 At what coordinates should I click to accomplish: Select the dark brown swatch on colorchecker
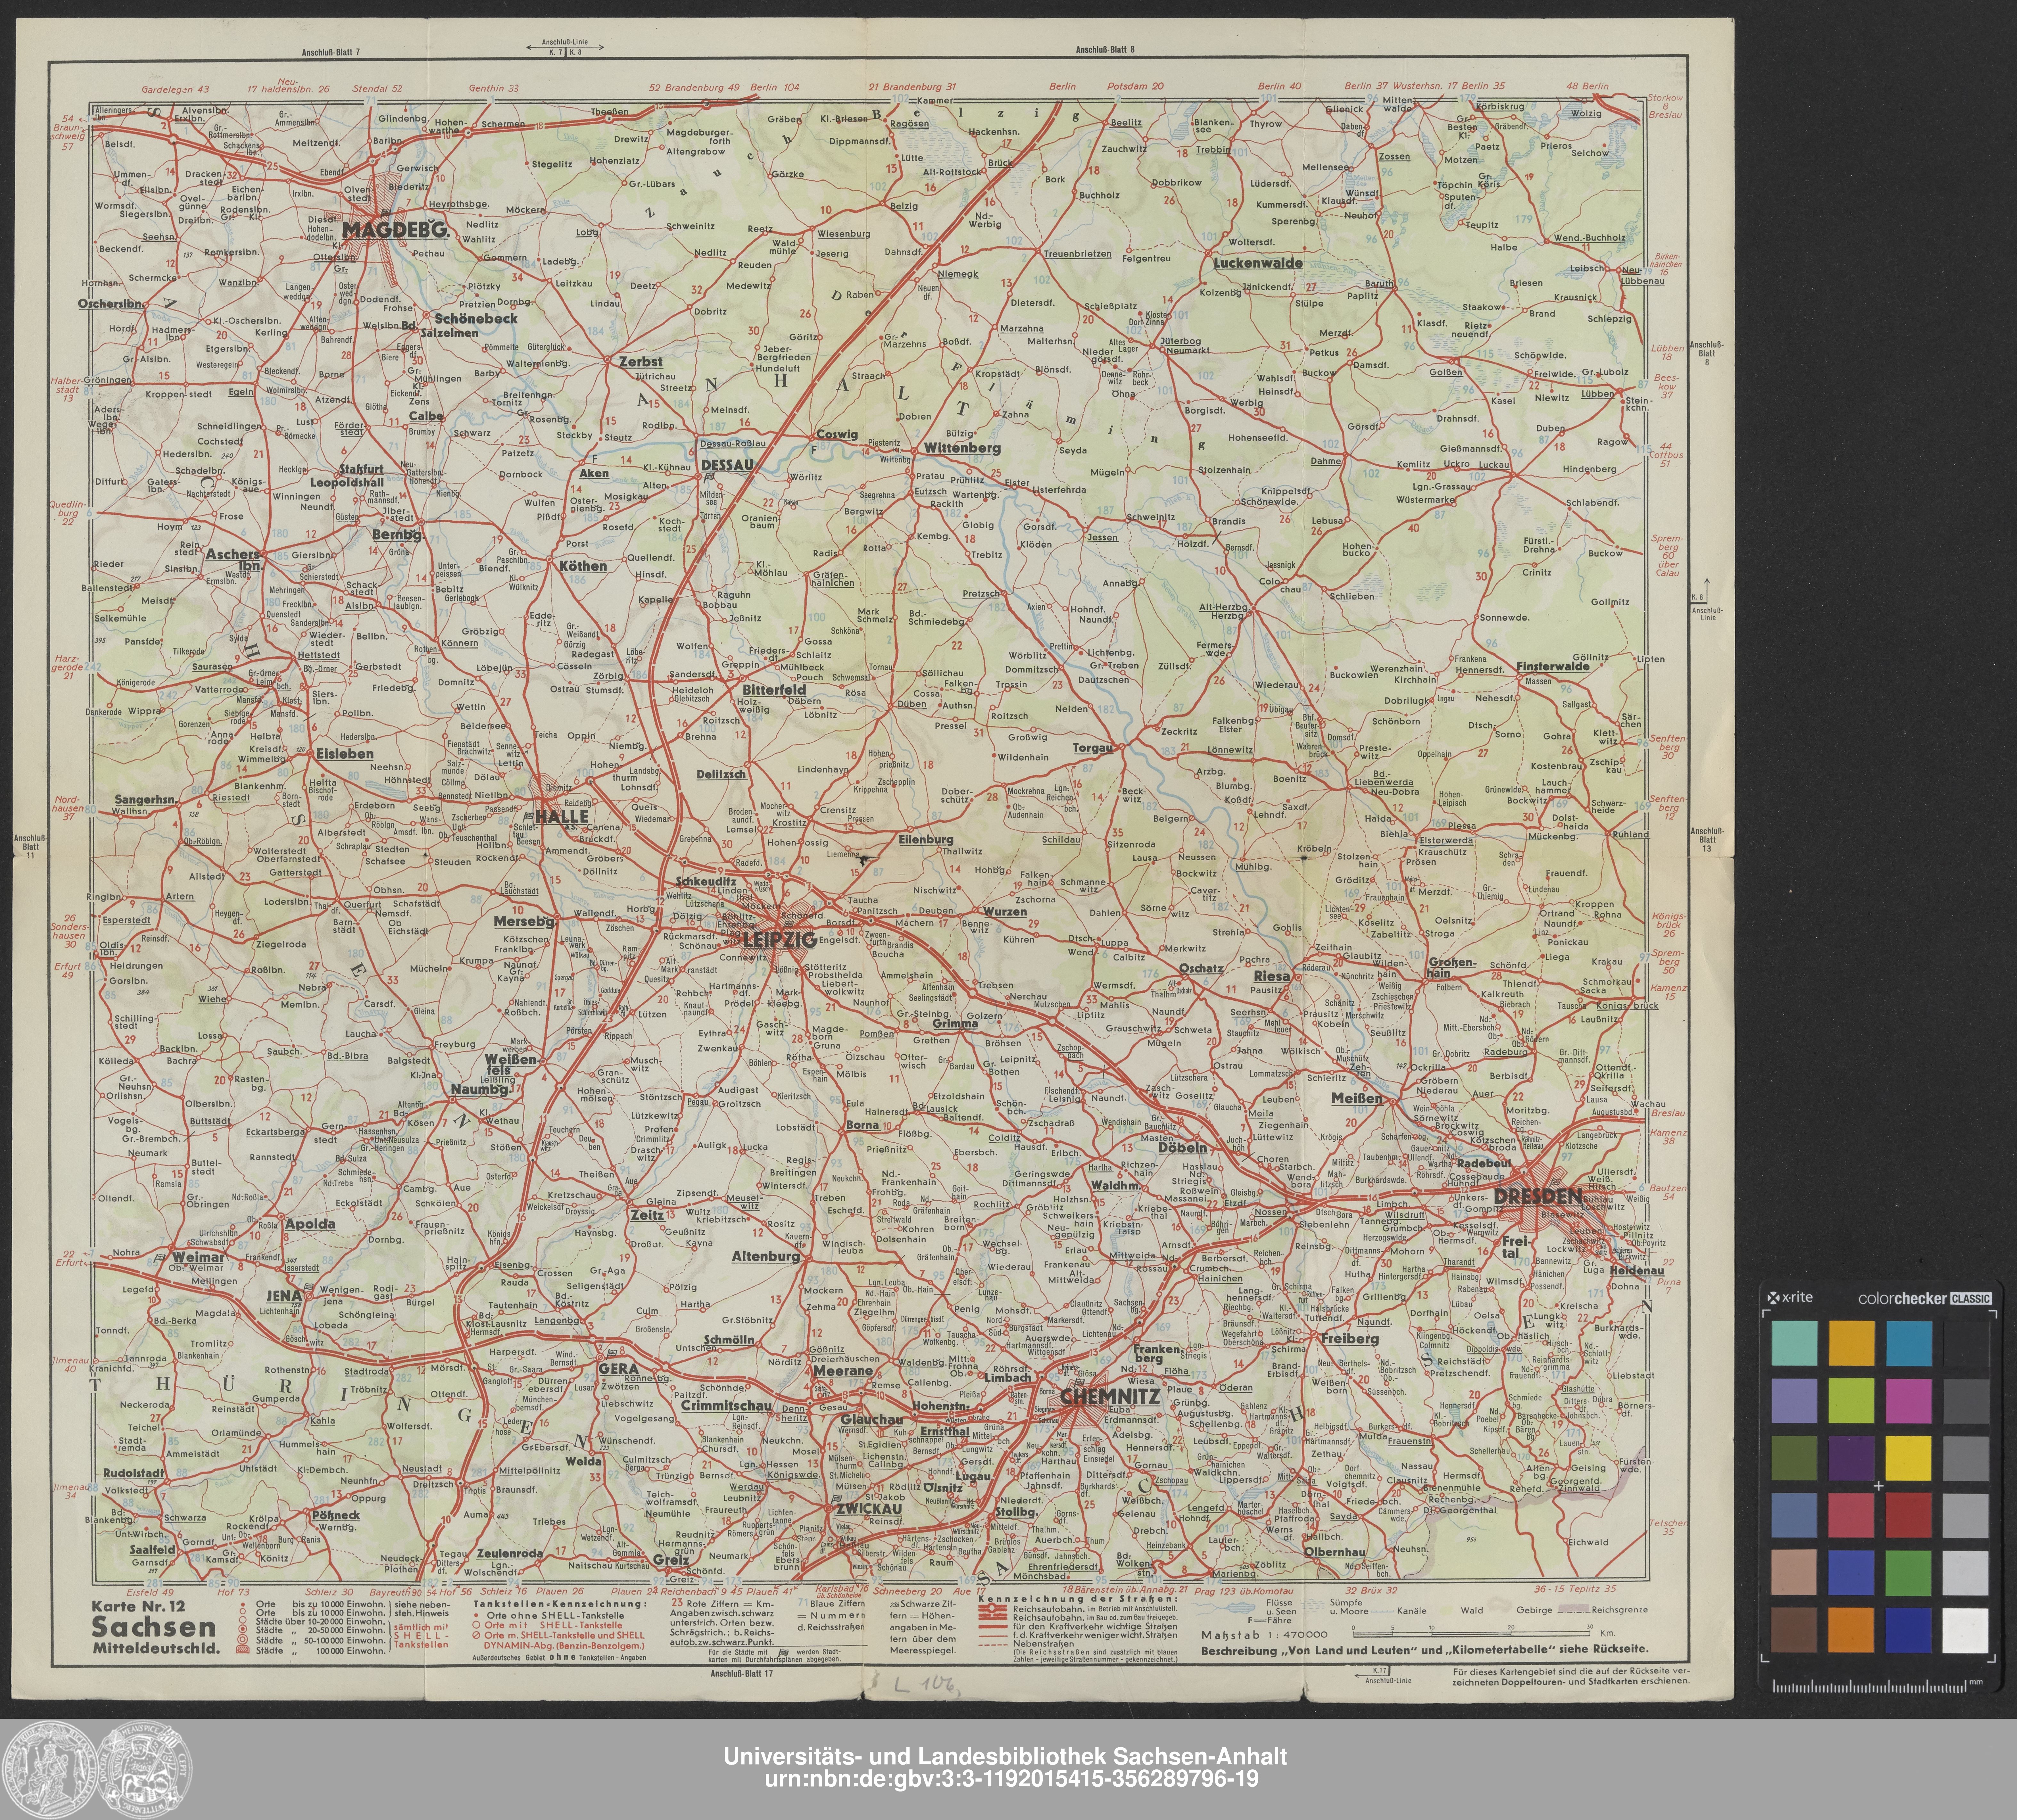pyautogui.click(x=1794, y=1630)
